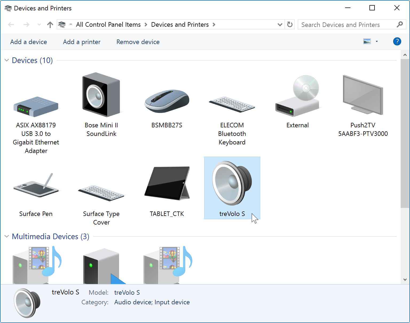
Task: Select the Surface Type Cover keyboard icon
Action: point(101,193)
